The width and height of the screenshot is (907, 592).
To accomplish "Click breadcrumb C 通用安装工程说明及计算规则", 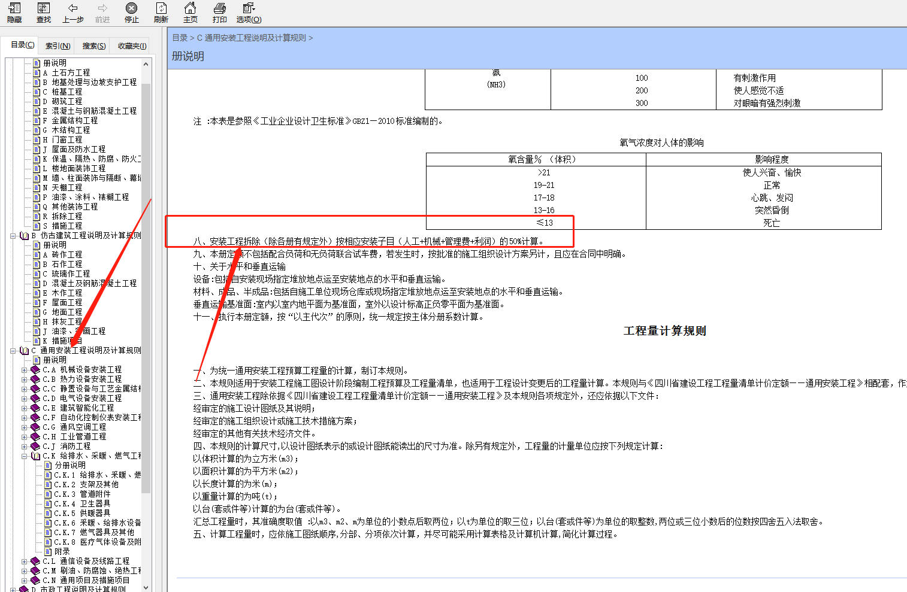I will pyautogui.click(x=252, y=37).
